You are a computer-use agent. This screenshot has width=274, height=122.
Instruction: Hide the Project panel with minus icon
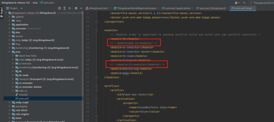point(81,8)
